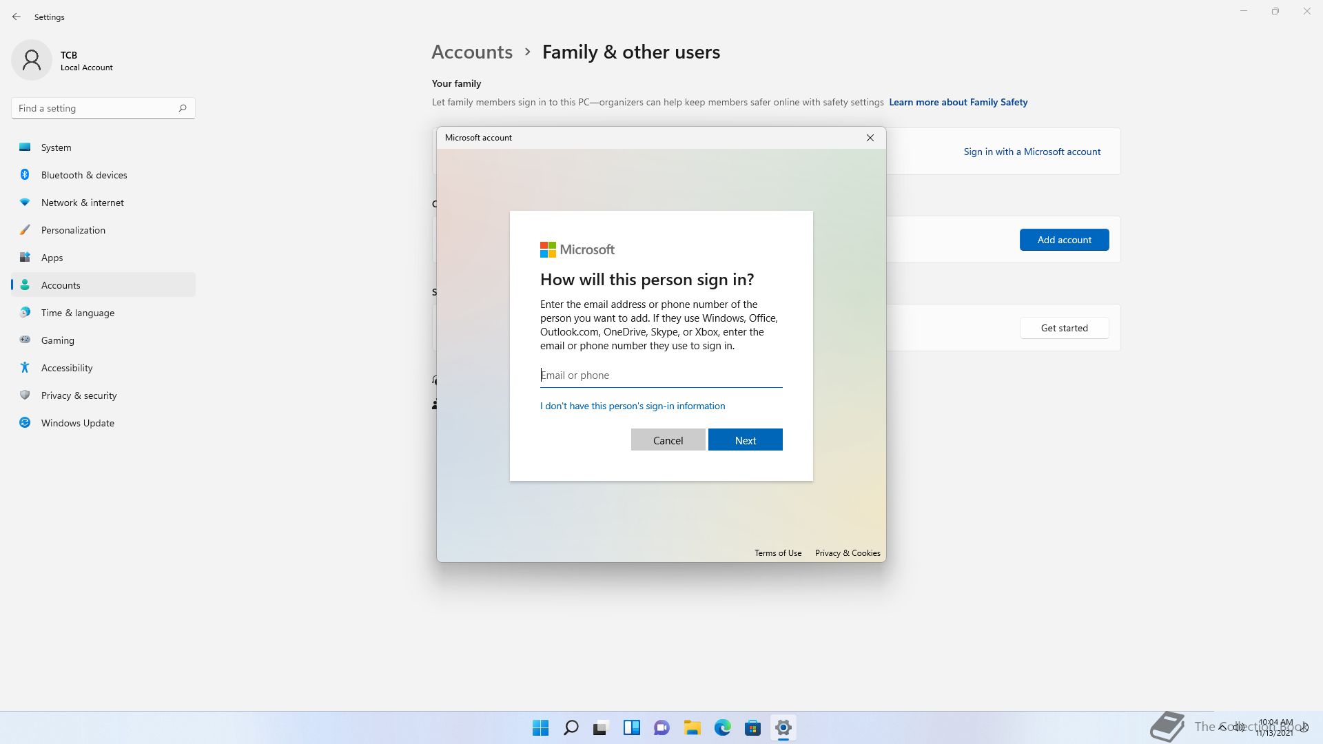Click Sign in with a Microsoft account
This screenshot has width=1323, height=744.
(x=1032, y=152)
